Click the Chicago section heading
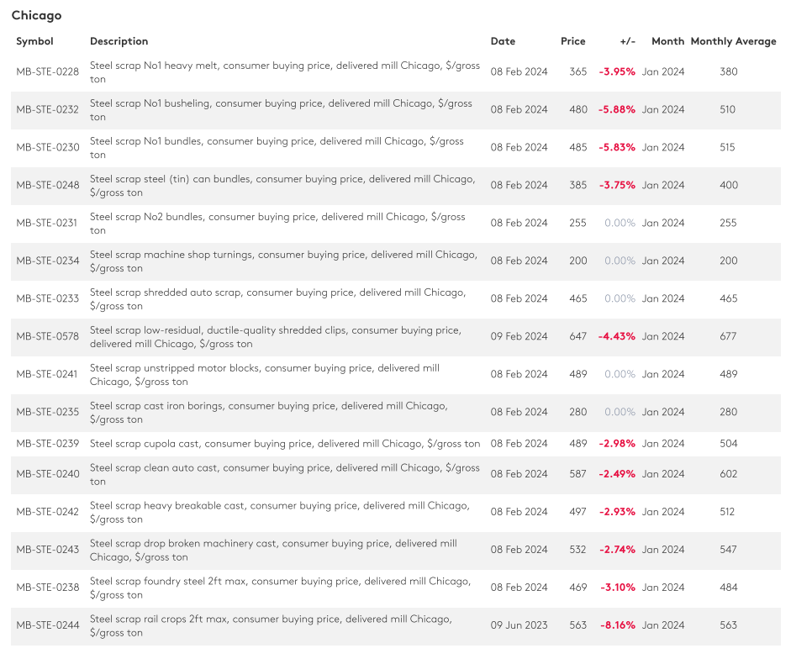791x659 pixels. (36, 15)
